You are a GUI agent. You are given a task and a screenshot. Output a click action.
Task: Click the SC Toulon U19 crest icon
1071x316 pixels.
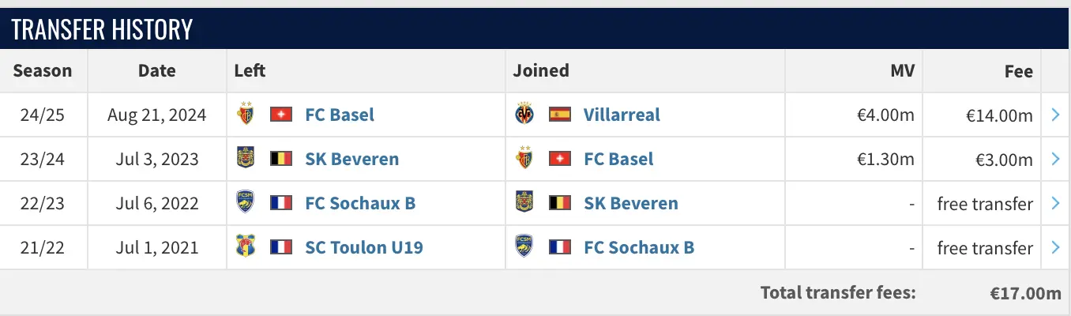(x=246, y=247)
